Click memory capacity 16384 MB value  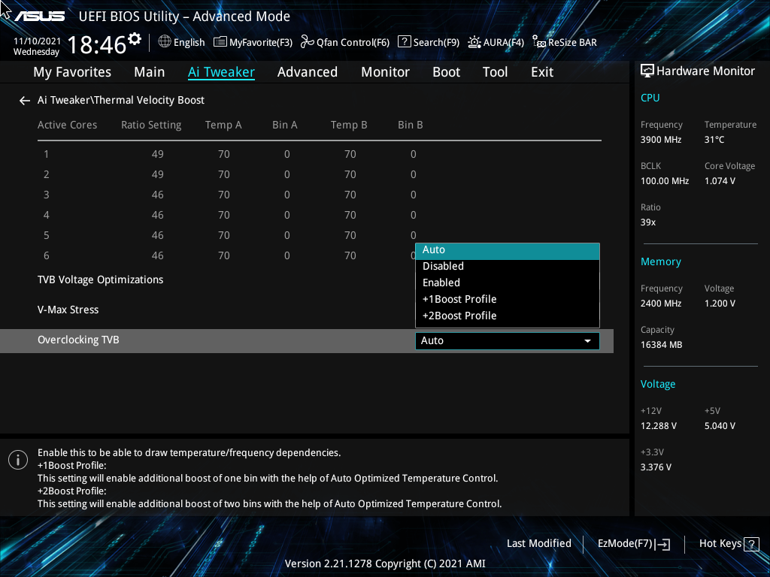[x=662, y=345]
